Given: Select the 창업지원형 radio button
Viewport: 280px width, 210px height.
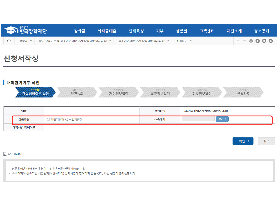Looking at the screenshot, I should point(48,120).
